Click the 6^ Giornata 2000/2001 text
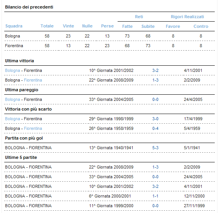The height and width of the screenshot is (213, 219). [110, 196]
